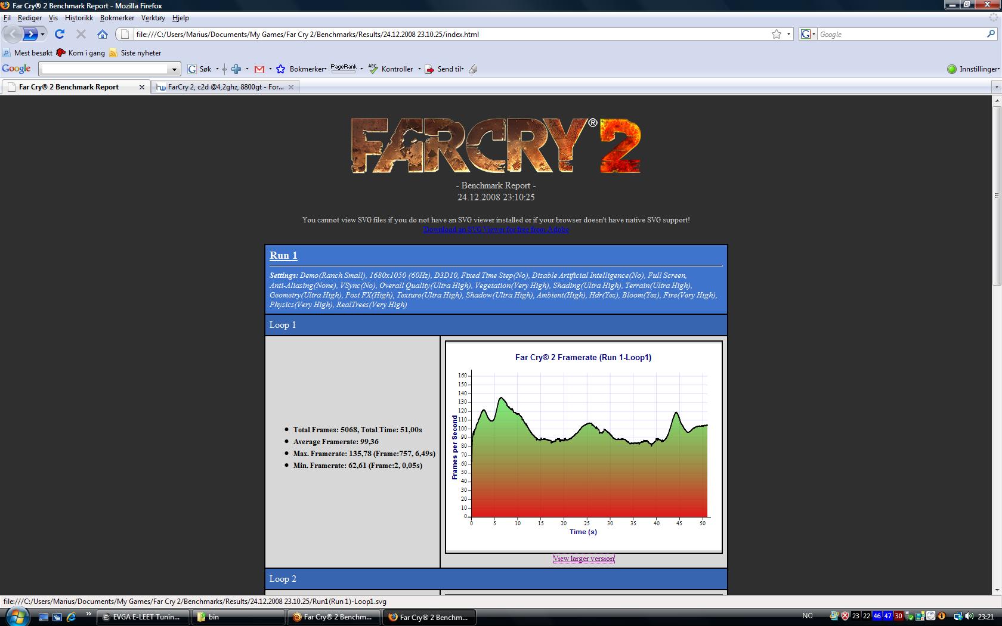
Task: Click the highlighter marker icon in Google toolbar
Action: [x=473, y=69]
